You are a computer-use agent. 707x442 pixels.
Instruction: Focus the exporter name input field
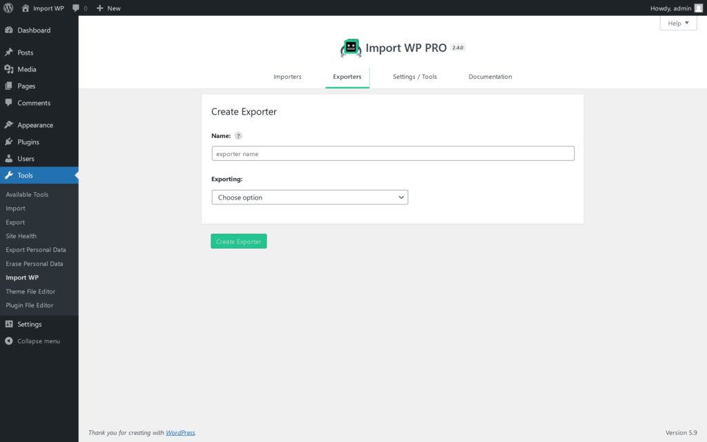coord(393,153)
